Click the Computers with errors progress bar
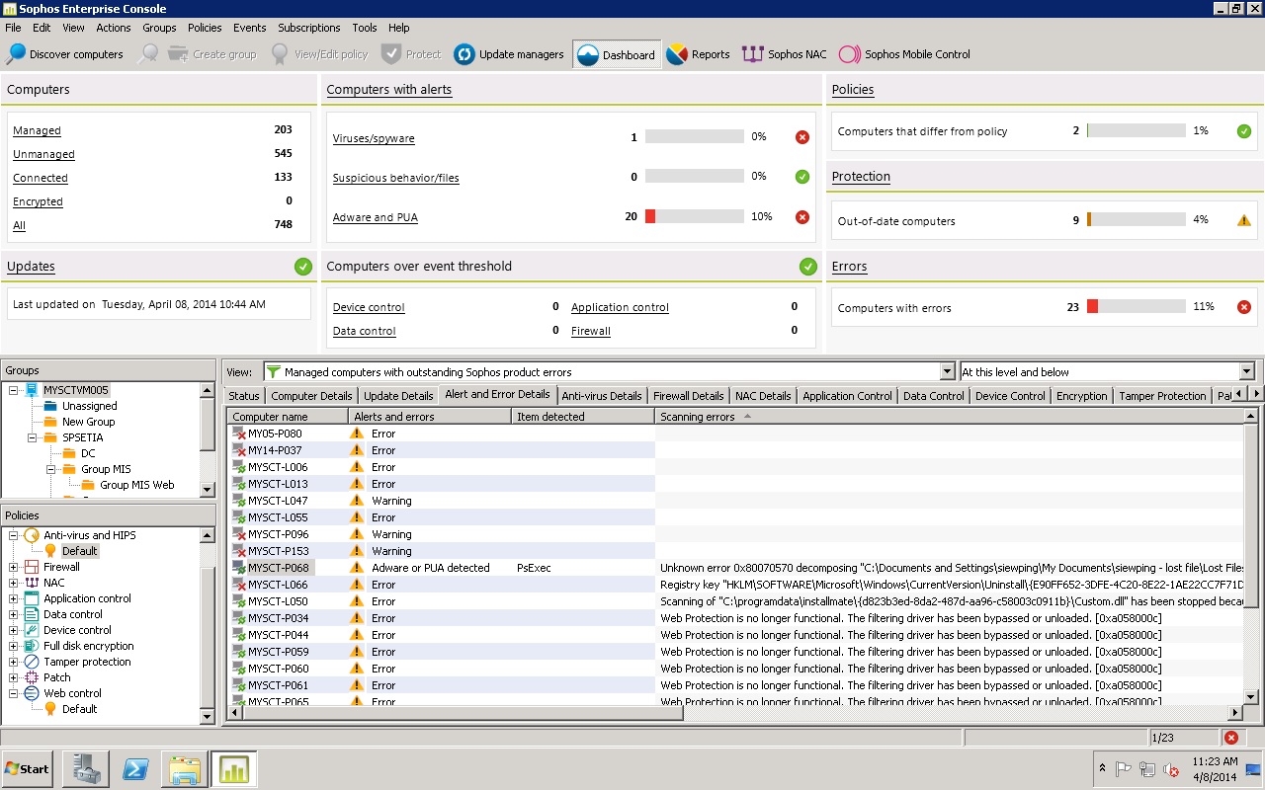 tap(1137, 307)
